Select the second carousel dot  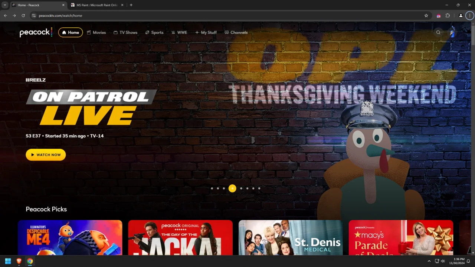pos(218,188)
